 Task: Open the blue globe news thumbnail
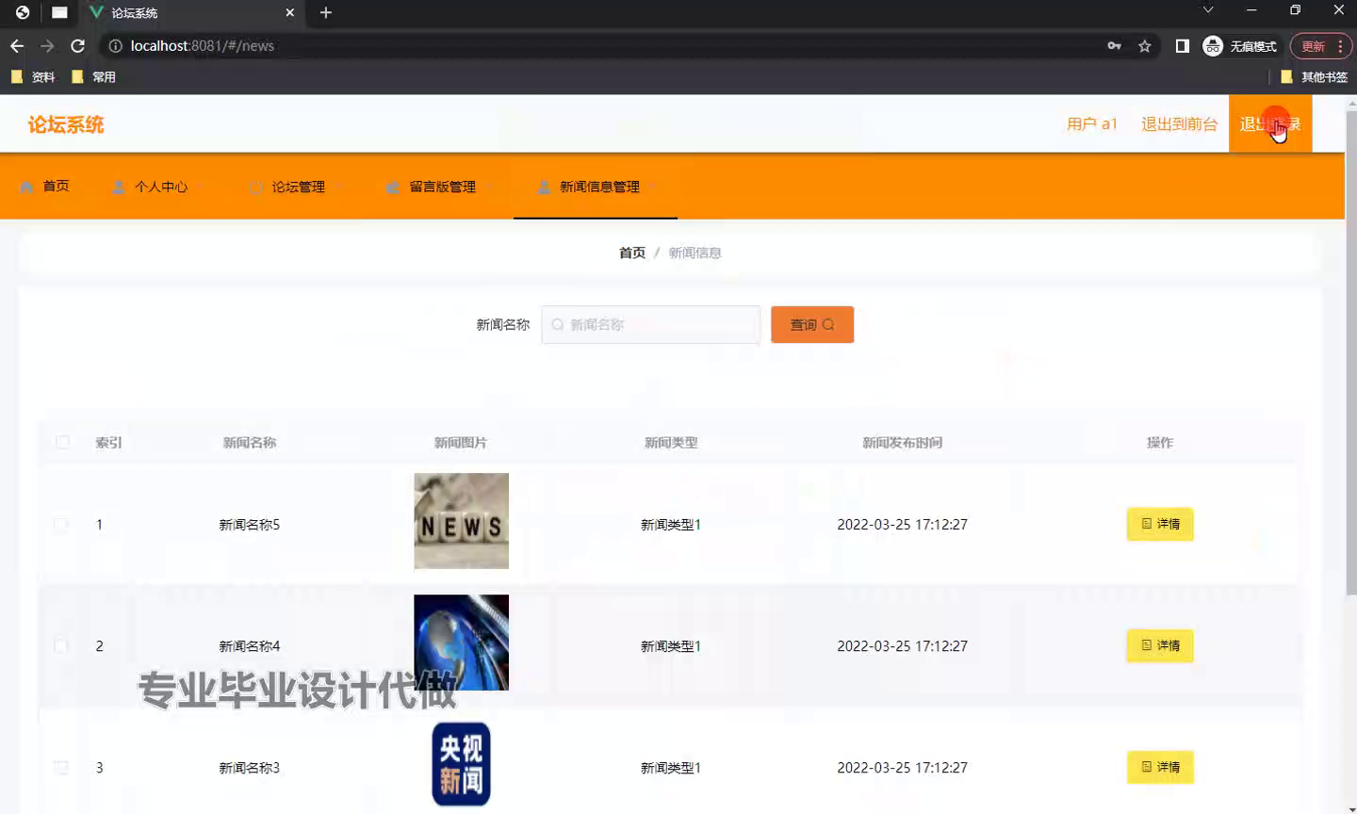[462, 643]
